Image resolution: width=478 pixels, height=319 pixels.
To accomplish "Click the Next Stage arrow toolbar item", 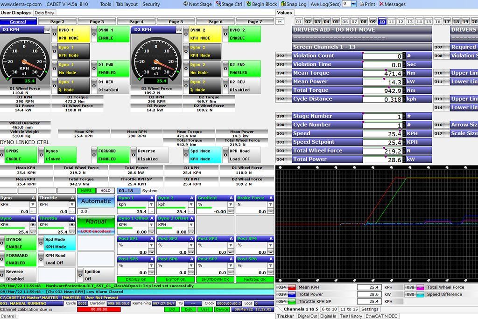I will (197, 4).
